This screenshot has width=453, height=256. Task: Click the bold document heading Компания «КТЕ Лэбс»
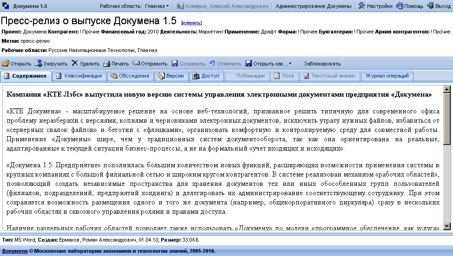[219, 94]
